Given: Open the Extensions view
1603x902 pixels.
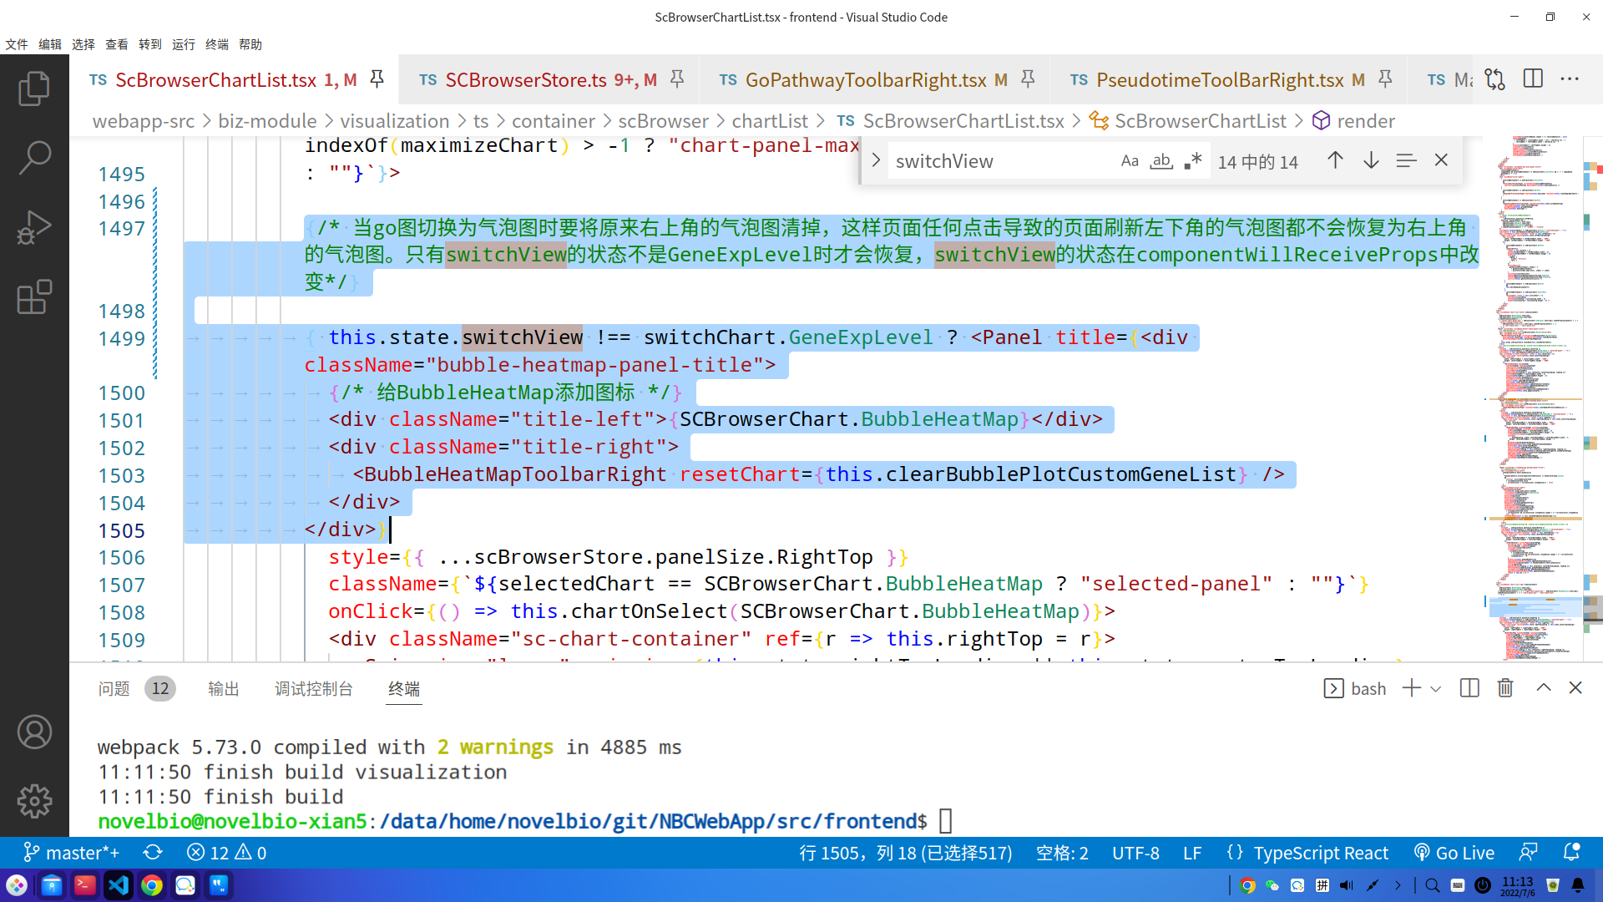Looking at the screenshot, I should [x=34, y=296].
